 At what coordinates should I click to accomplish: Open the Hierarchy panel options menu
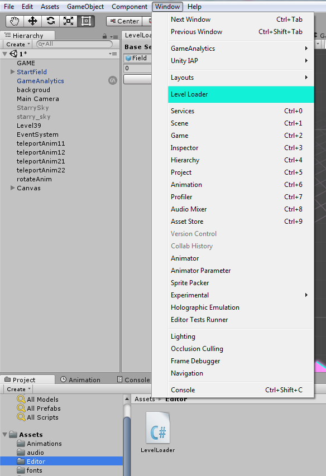(114, 37)
